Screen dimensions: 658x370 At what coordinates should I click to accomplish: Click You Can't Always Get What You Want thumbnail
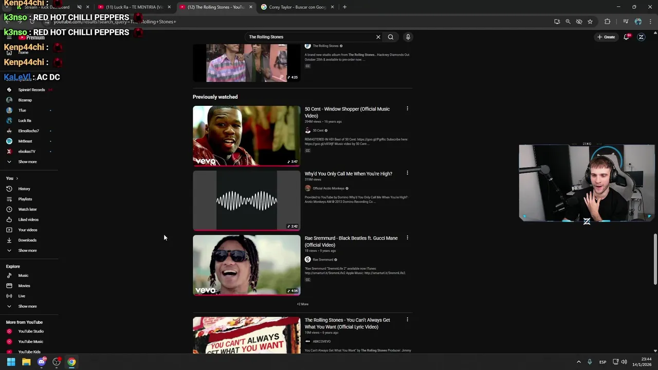click(x=247, y=336)
